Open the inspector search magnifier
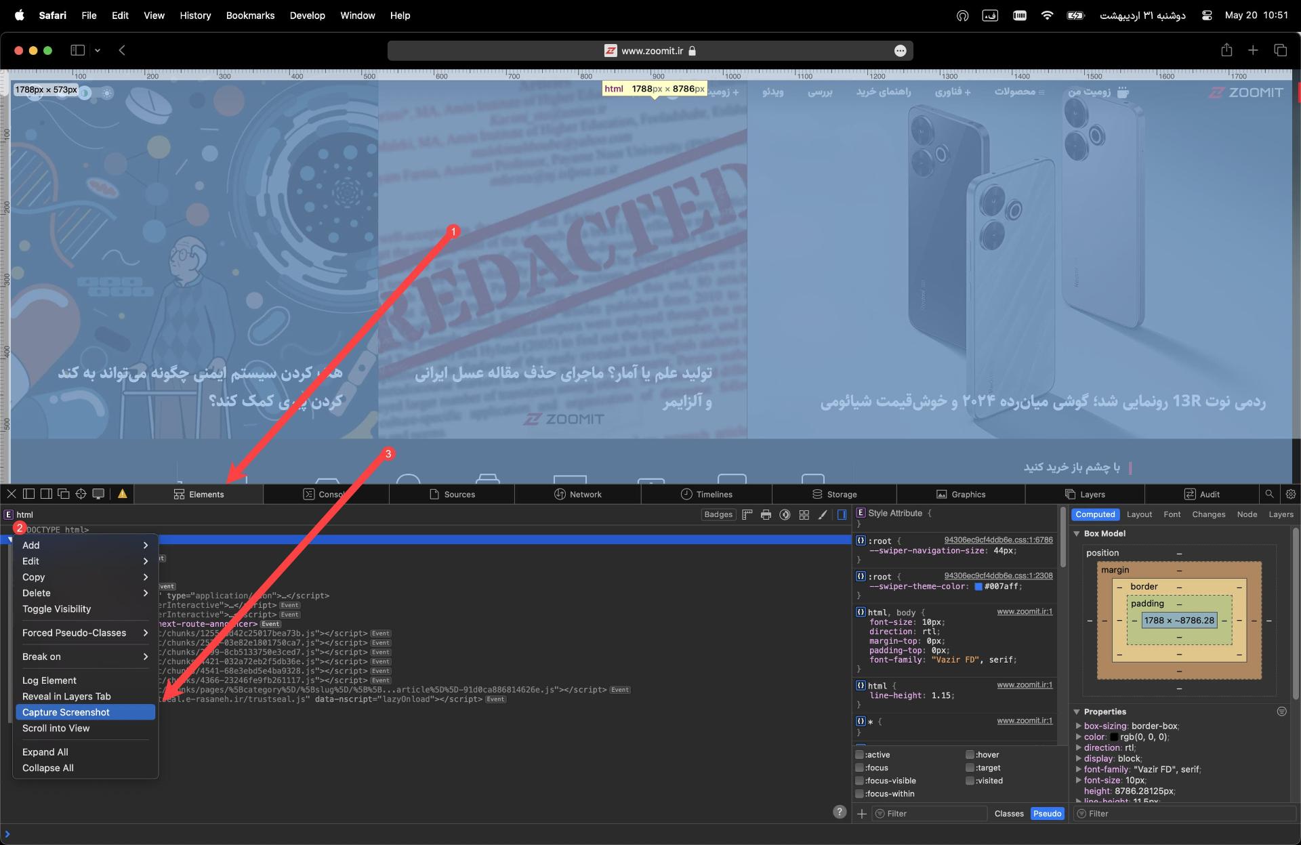This screenshot has width=1301, height=845. [x=1269, y=494]
